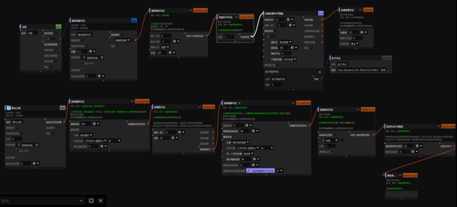This screenshot has height=207, width=457.
Task: Click the square icon next to idle box
Action: click(x=91, y=201)
